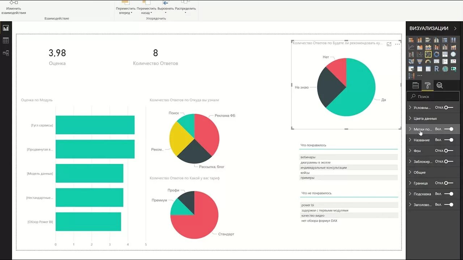Open the Analytics magnifier tab
Image resolution: width=463 pixels, height=260 pixels.
[x=439, y=85]
